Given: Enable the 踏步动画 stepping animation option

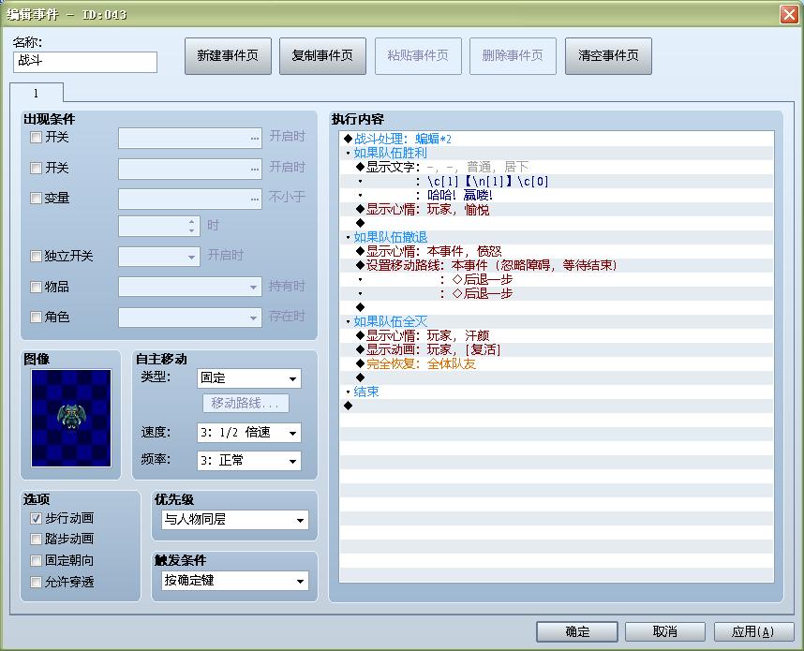Looking at the screenshot, I should tap(35, 539).
